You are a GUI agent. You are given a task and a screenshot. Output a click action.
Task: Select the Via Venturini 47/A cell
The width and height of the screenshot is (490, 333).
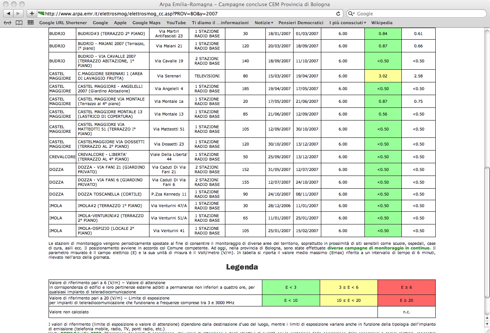tap(169, 206)
